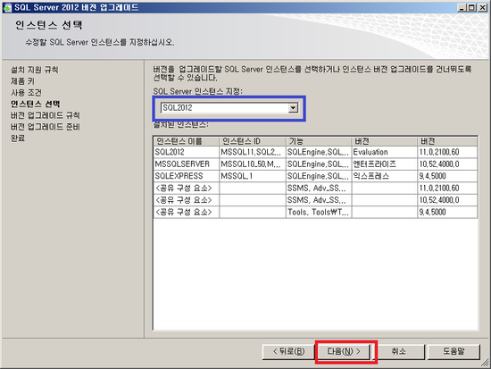This screenshot has width=491, height=369.
Task: Select the 인스턴스 선택 step
Action: [36, 104]
